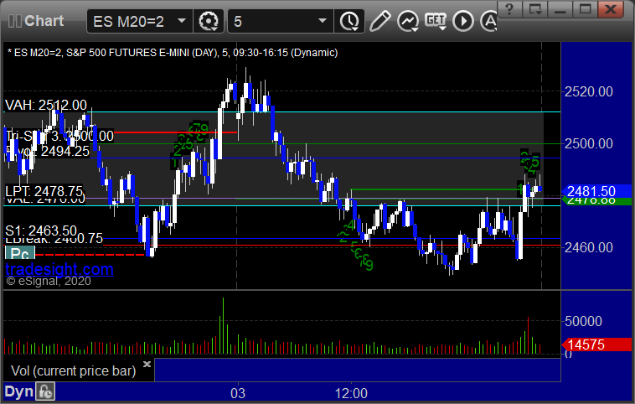635x404 pixels.
Task: Click the Chart window grip icon
Action: pos(14,21)
